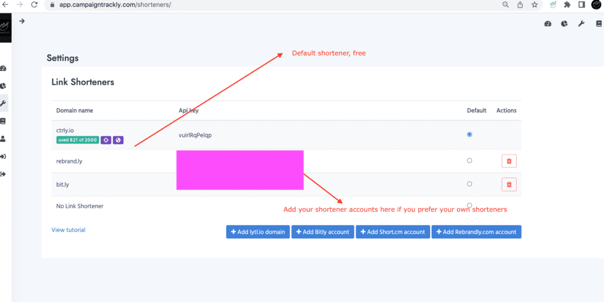Image resolution: width=604 pixels, height=302 pixels.
Task: Click the book icon in top-right header
Action: click(598, 24)
